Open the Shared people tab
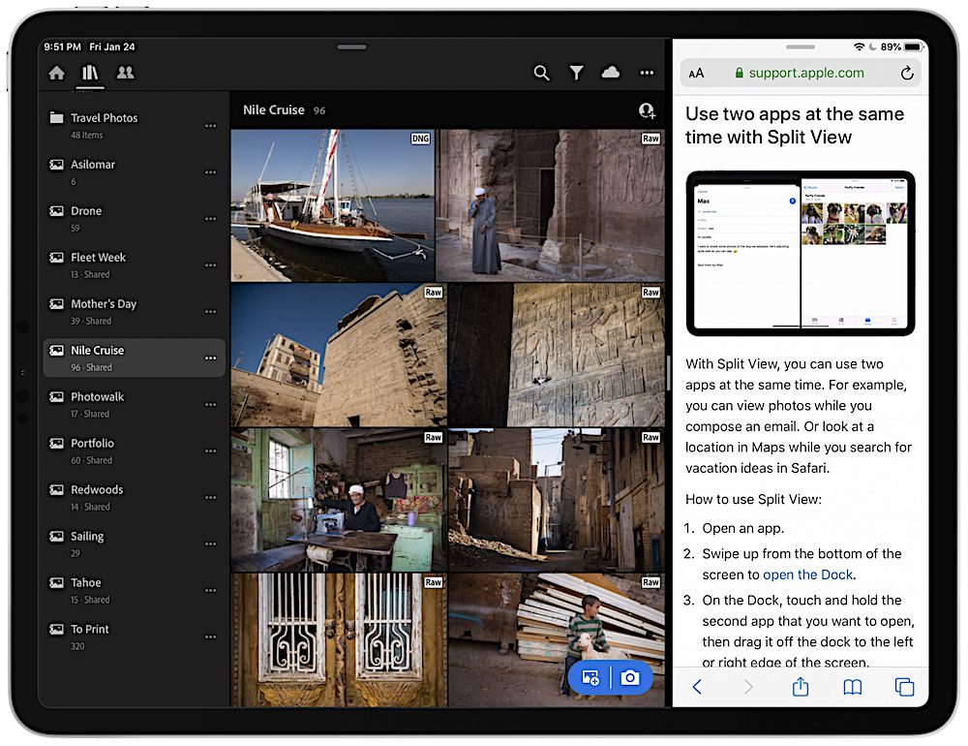This screenshot has width=968, height=746. click(x=125, y=73)
